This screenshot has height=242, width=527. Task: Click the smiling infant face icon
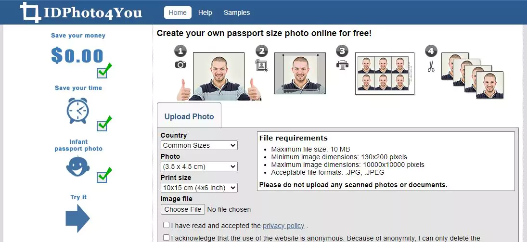point(77,166)
